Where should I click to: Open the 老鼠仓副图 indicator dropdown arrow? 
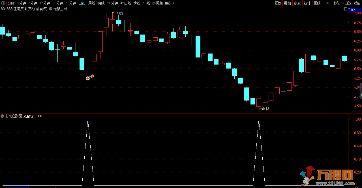tap(2, 116)
